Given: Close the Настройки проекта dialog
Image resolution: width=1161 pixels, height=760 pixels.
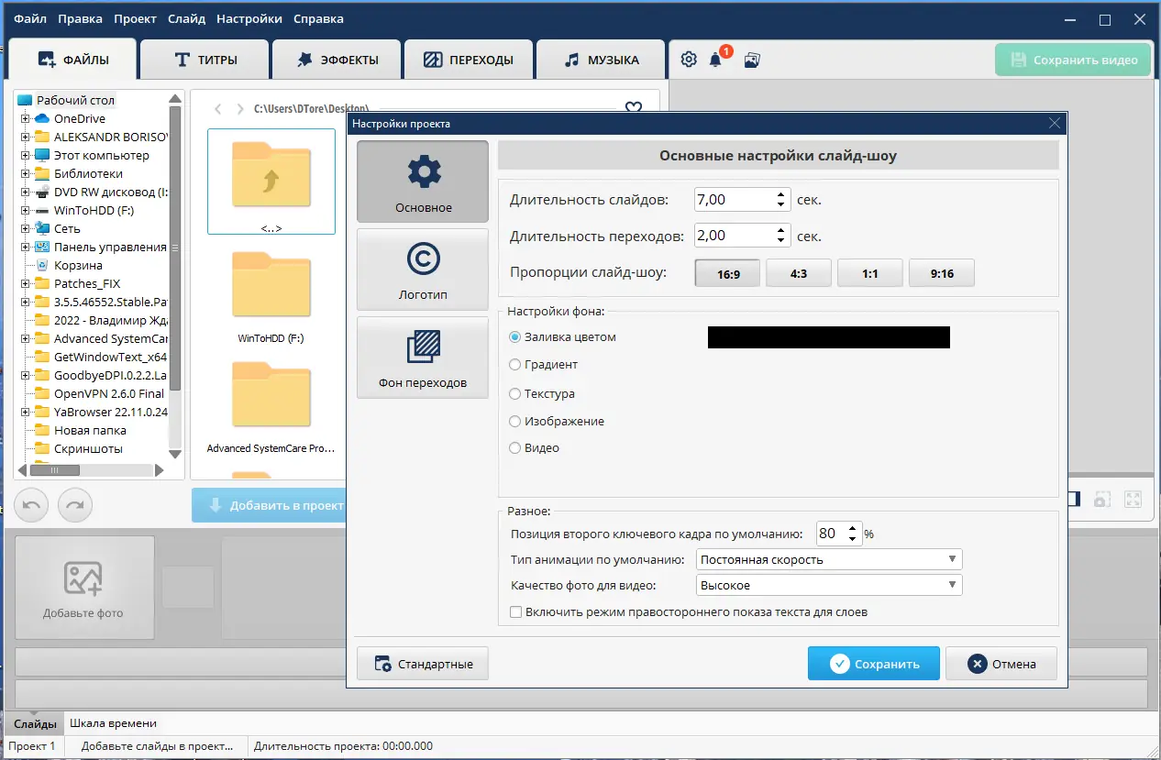Looking at the screenshot, I should click(1055, 123).
